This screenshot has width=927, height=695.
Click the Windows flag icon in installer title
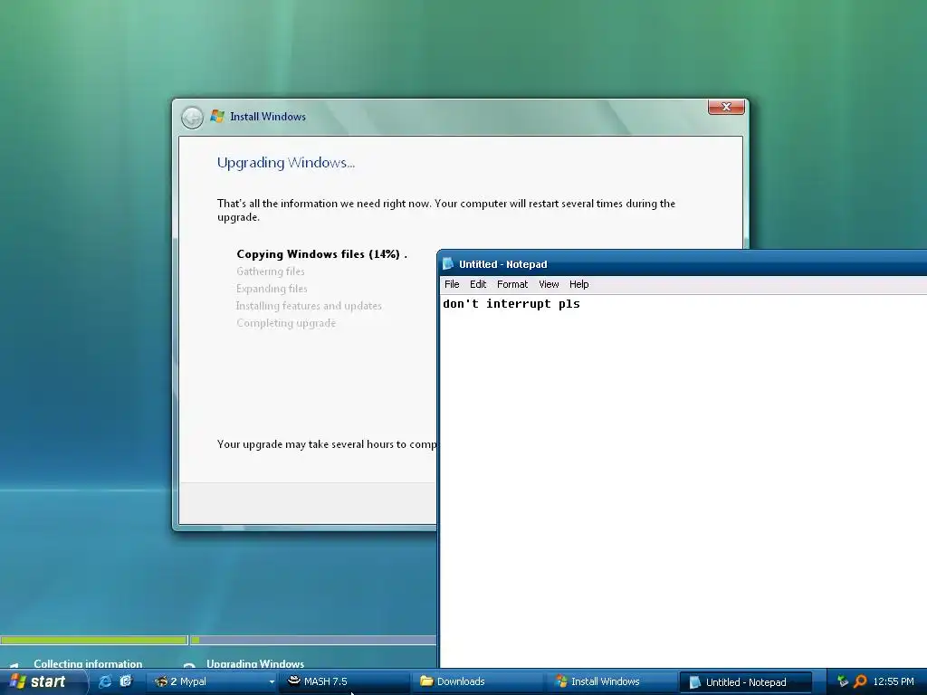[x=217, y=117]
